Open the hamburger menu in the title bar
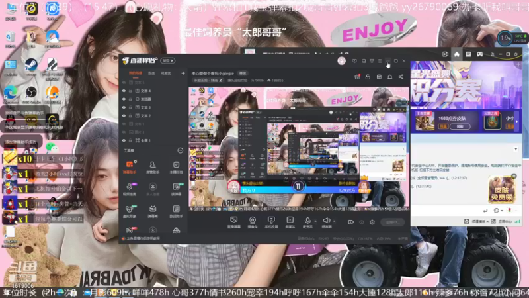The image size is (529, 298). (380, 61)
